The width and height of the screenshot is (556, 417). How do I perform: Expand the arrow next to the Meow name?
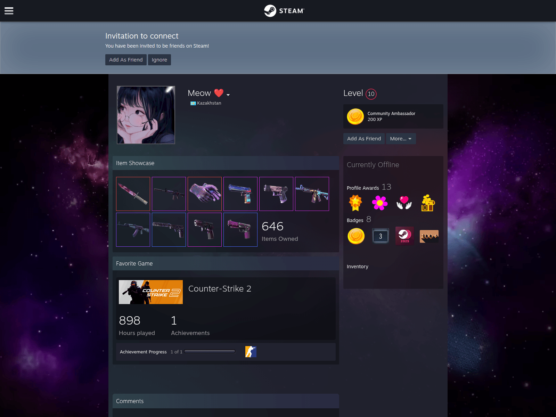[x=228, y=95]
